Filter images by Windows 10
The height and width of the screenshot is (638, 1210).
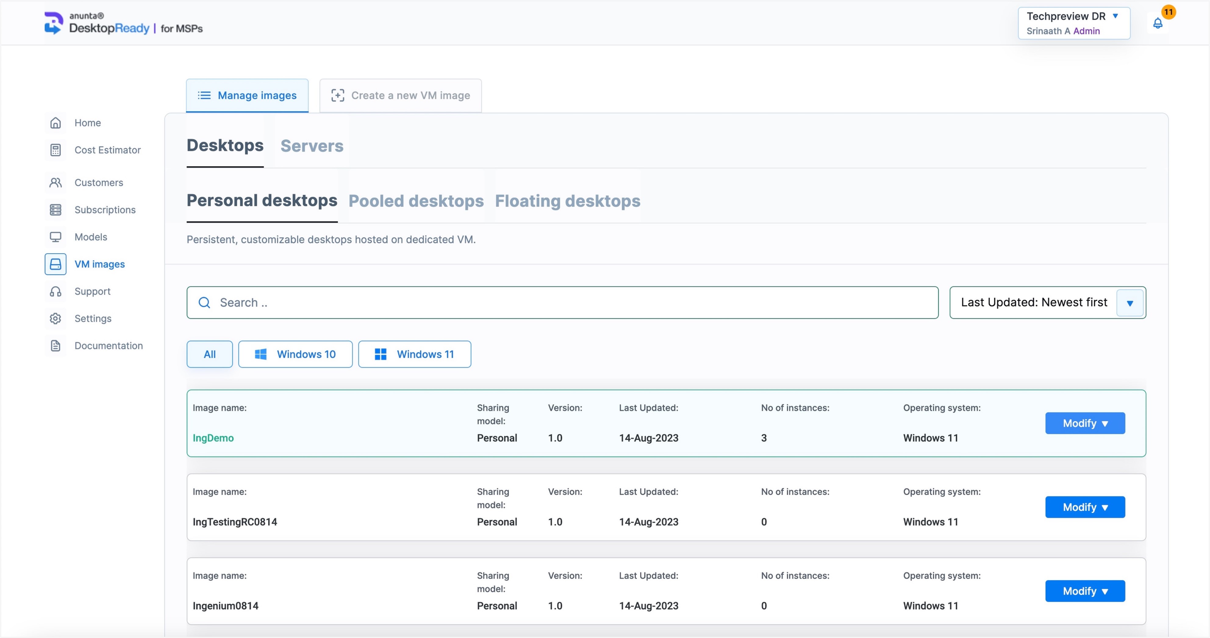pyautogui.click(x=295, y=354)
